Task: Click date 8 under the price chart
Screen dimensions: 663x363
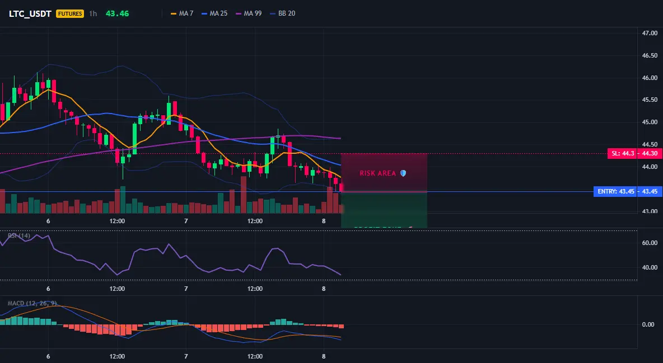Action: tap(324, 221)
